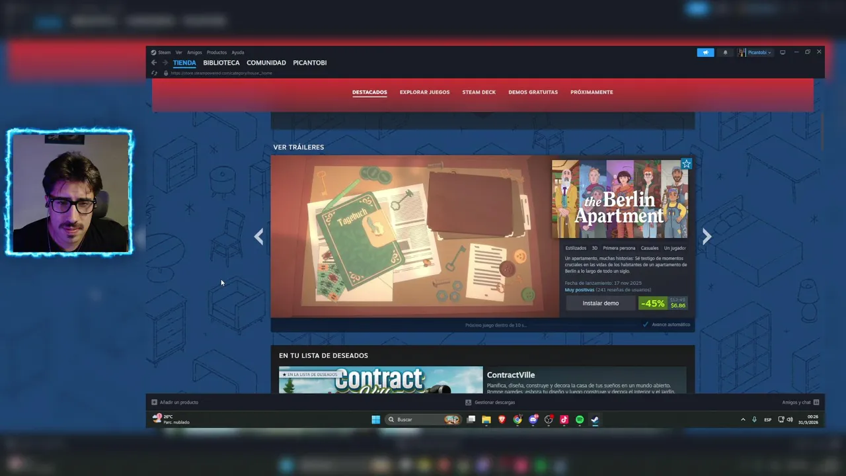
Task: Open Task View in the taskbar
Action: click(x=471, y=419)
